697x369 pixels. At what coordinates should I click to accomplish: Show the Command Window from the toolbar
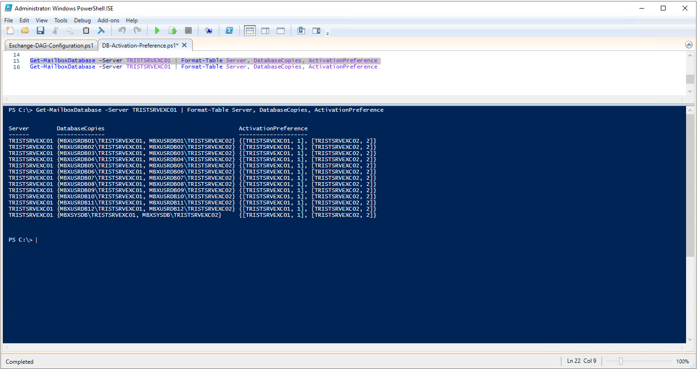tap(301, 30)
